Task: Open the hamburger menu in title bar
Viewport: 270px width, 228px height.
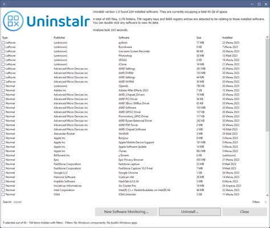Action: click(4, 4)
